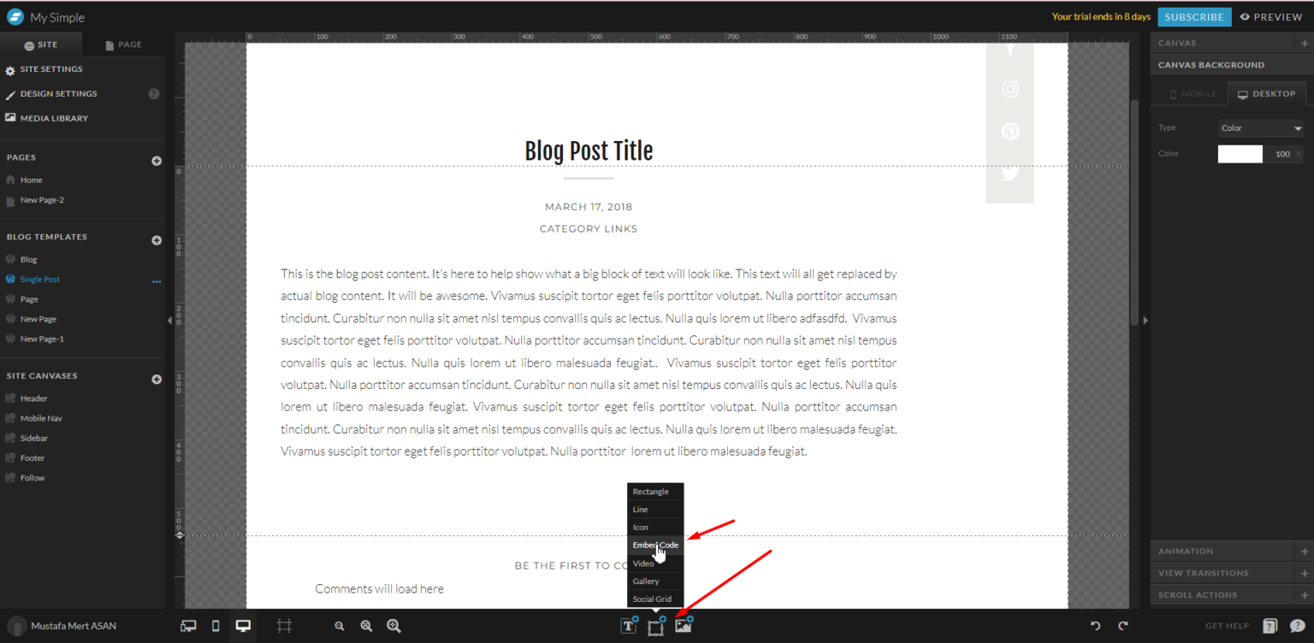Click the zoom out magnifier icon
Screen dimensions: 1314x643
coord(340,626)
